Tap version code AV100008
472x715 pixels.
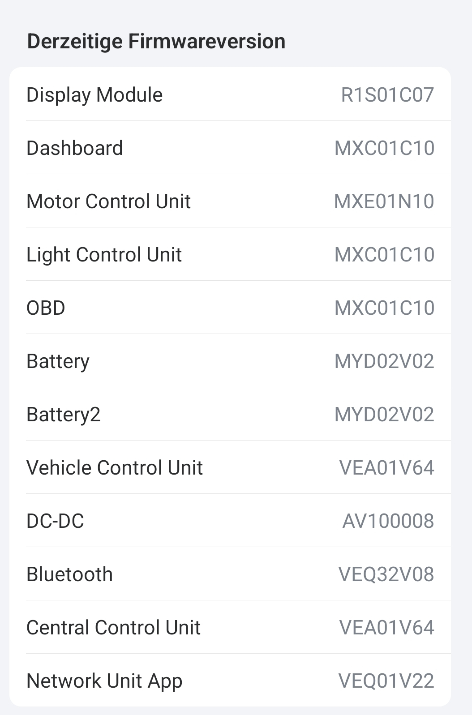coord(388,521)
